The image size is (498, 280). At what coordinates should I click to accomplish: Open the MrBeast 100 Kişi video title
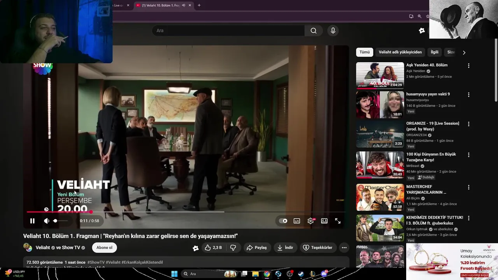(431, 157)
